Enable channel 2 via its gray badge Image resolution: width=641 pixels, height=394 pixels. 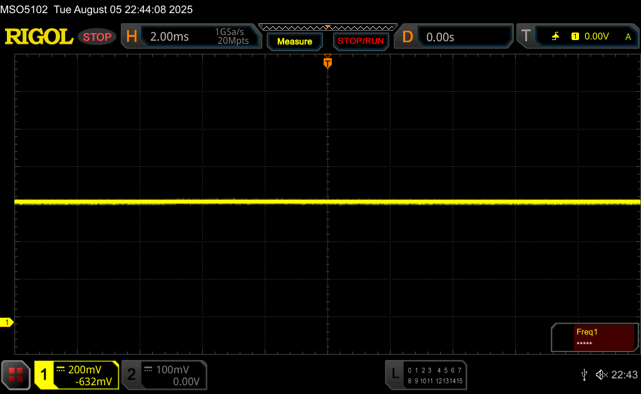(x=131, y=375)
